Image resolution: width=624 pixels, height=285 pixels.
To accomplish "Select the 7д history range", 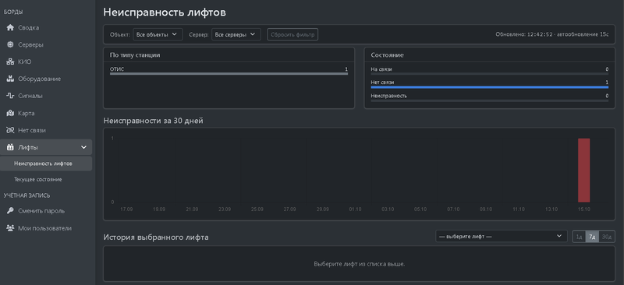I will [592, 237].
